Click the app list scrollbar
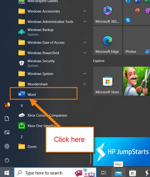The width and height of the screenshot is (150, 177). tap(91, 158)
